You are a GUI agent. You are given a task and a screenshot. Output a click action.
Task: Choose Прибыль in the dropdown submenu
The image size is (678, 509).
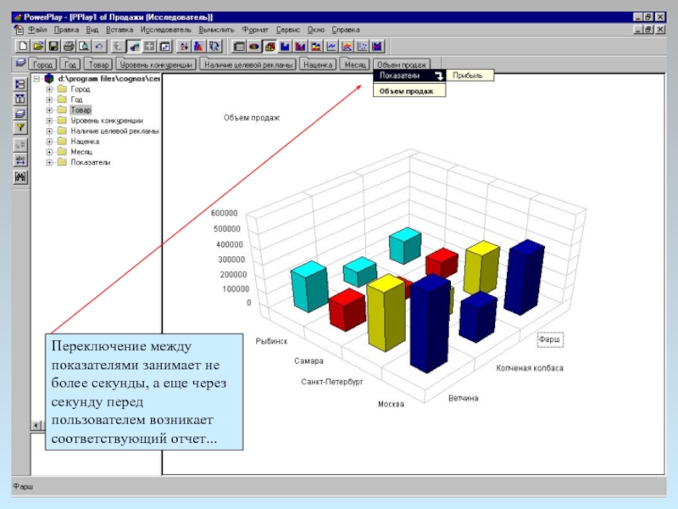[x=470, y=76]
